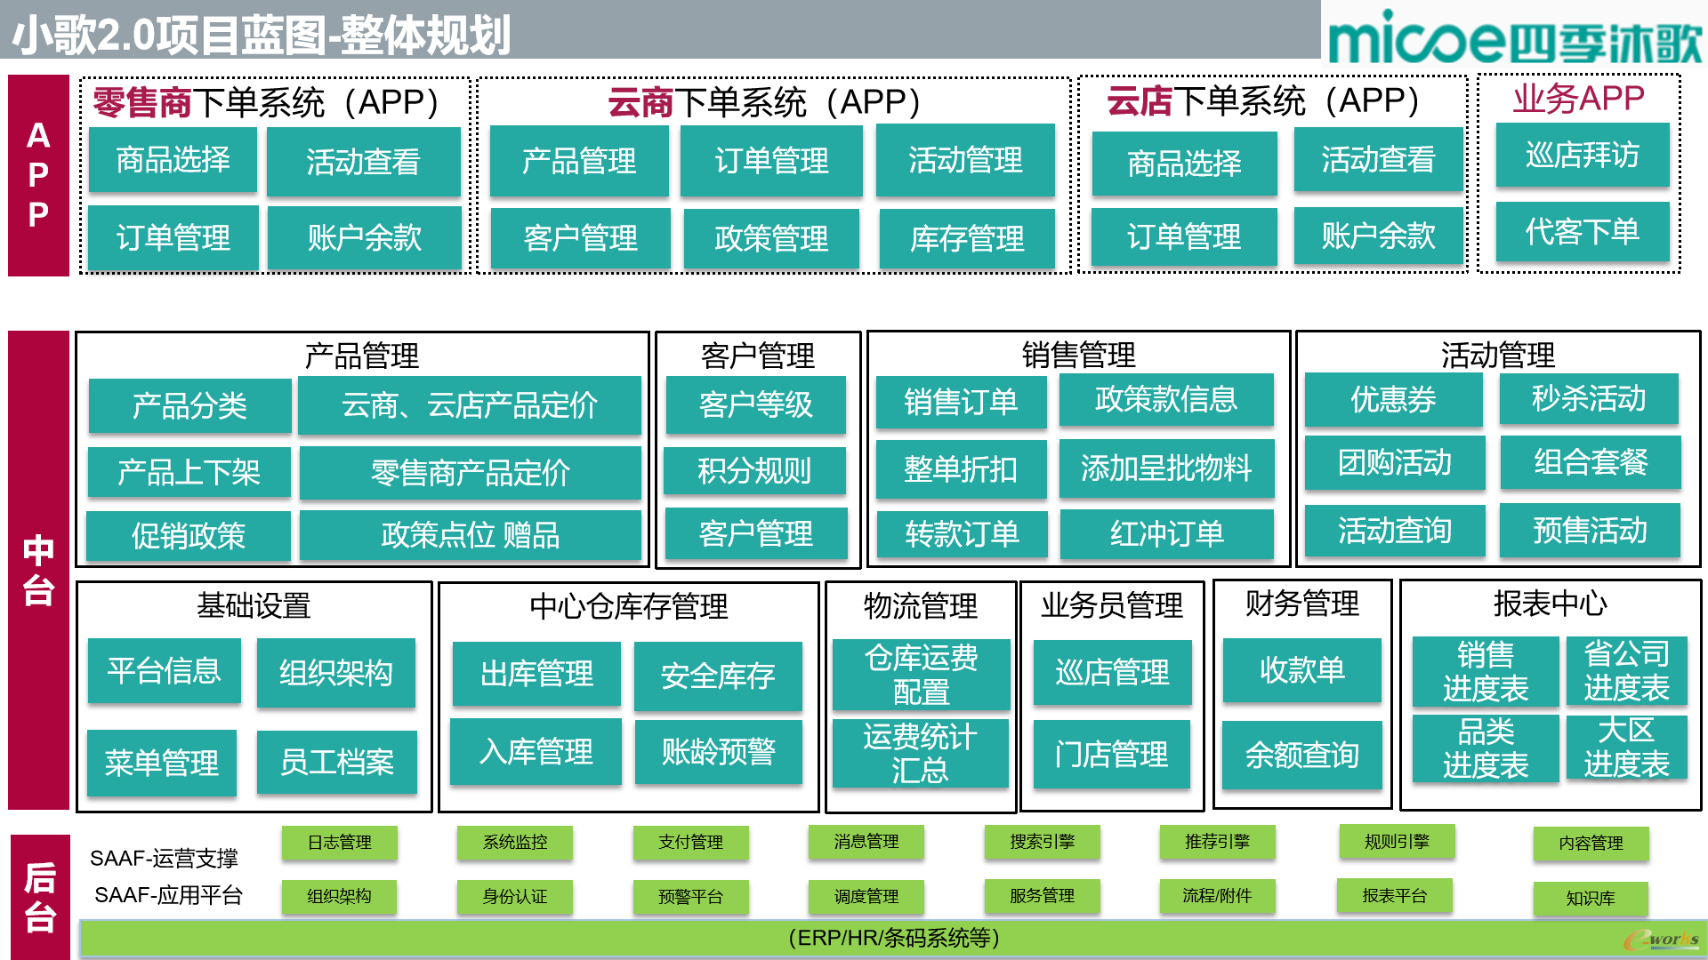This screenshot has height=960, width=1708.
Task: Select 出库管理 tile
Action: click(x=536, y=674)
